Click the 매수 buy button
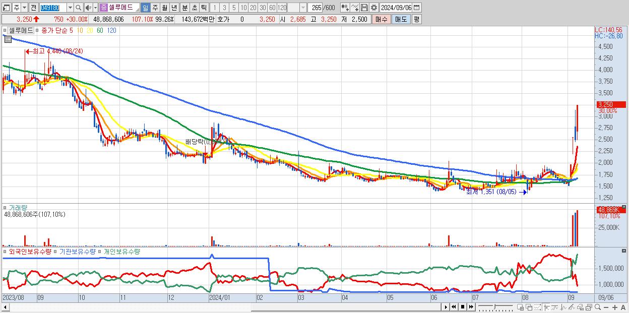The image size is (629, 313). (381, 19)
